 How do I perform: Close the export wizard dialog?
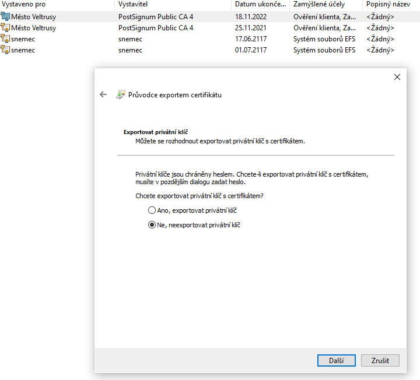click(397, 77)
